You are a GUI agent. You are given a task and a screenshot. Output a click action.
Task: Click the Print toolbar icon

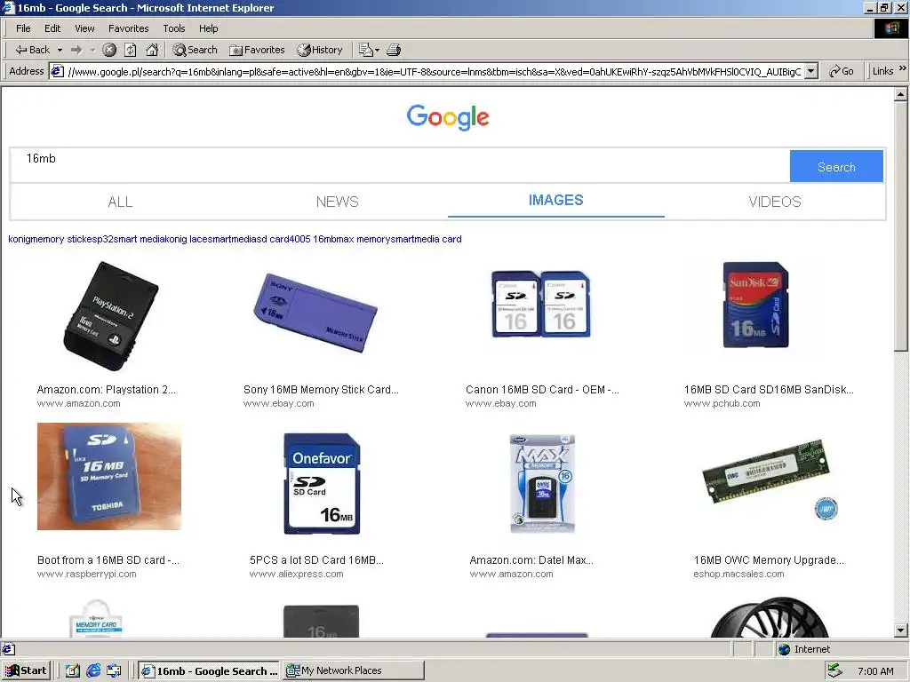(x=394, y=50)
